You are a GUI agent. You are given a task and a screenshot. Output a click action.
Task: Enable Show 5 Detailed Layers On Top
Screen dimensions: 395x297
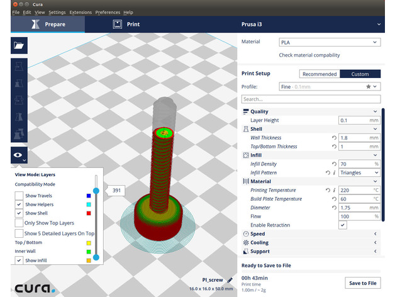(x=19, y=233)
